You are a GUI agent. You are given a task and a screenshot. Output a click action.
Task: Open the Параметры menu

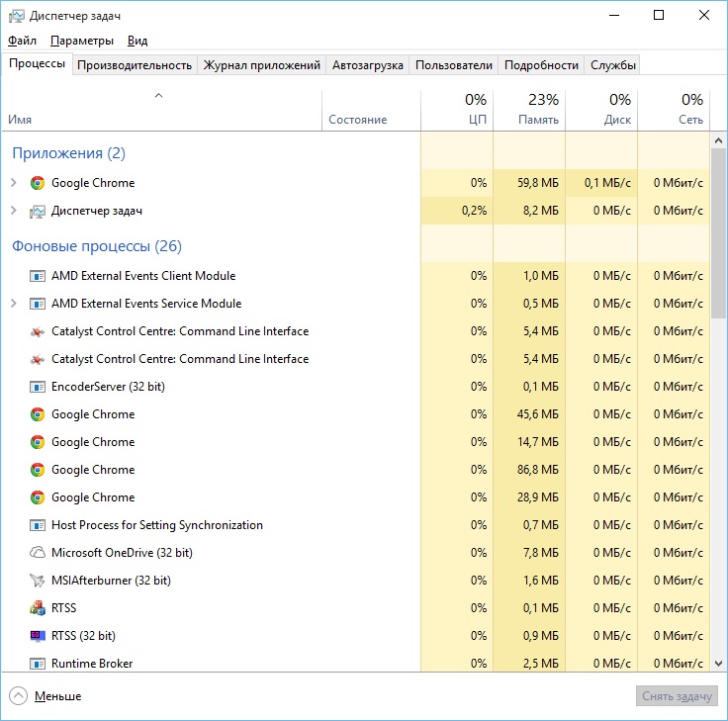82,41
